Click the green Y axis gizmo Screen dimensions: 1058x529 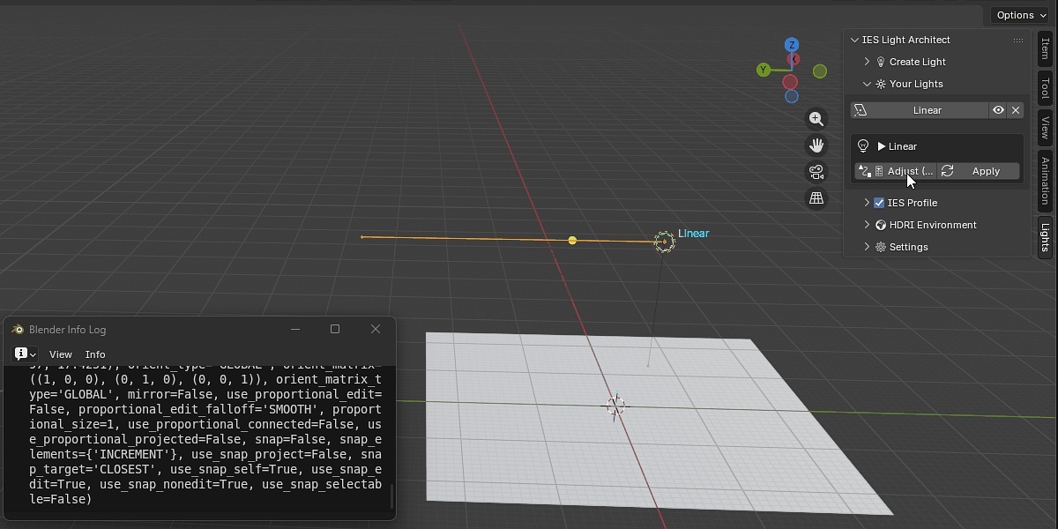(x=764, y=70)
